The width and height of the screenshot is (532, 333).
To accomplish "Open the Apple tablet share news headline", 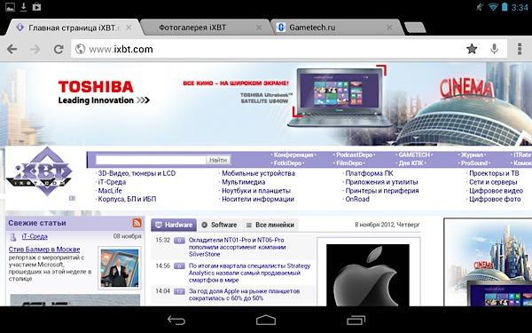I will coord(245,295).
